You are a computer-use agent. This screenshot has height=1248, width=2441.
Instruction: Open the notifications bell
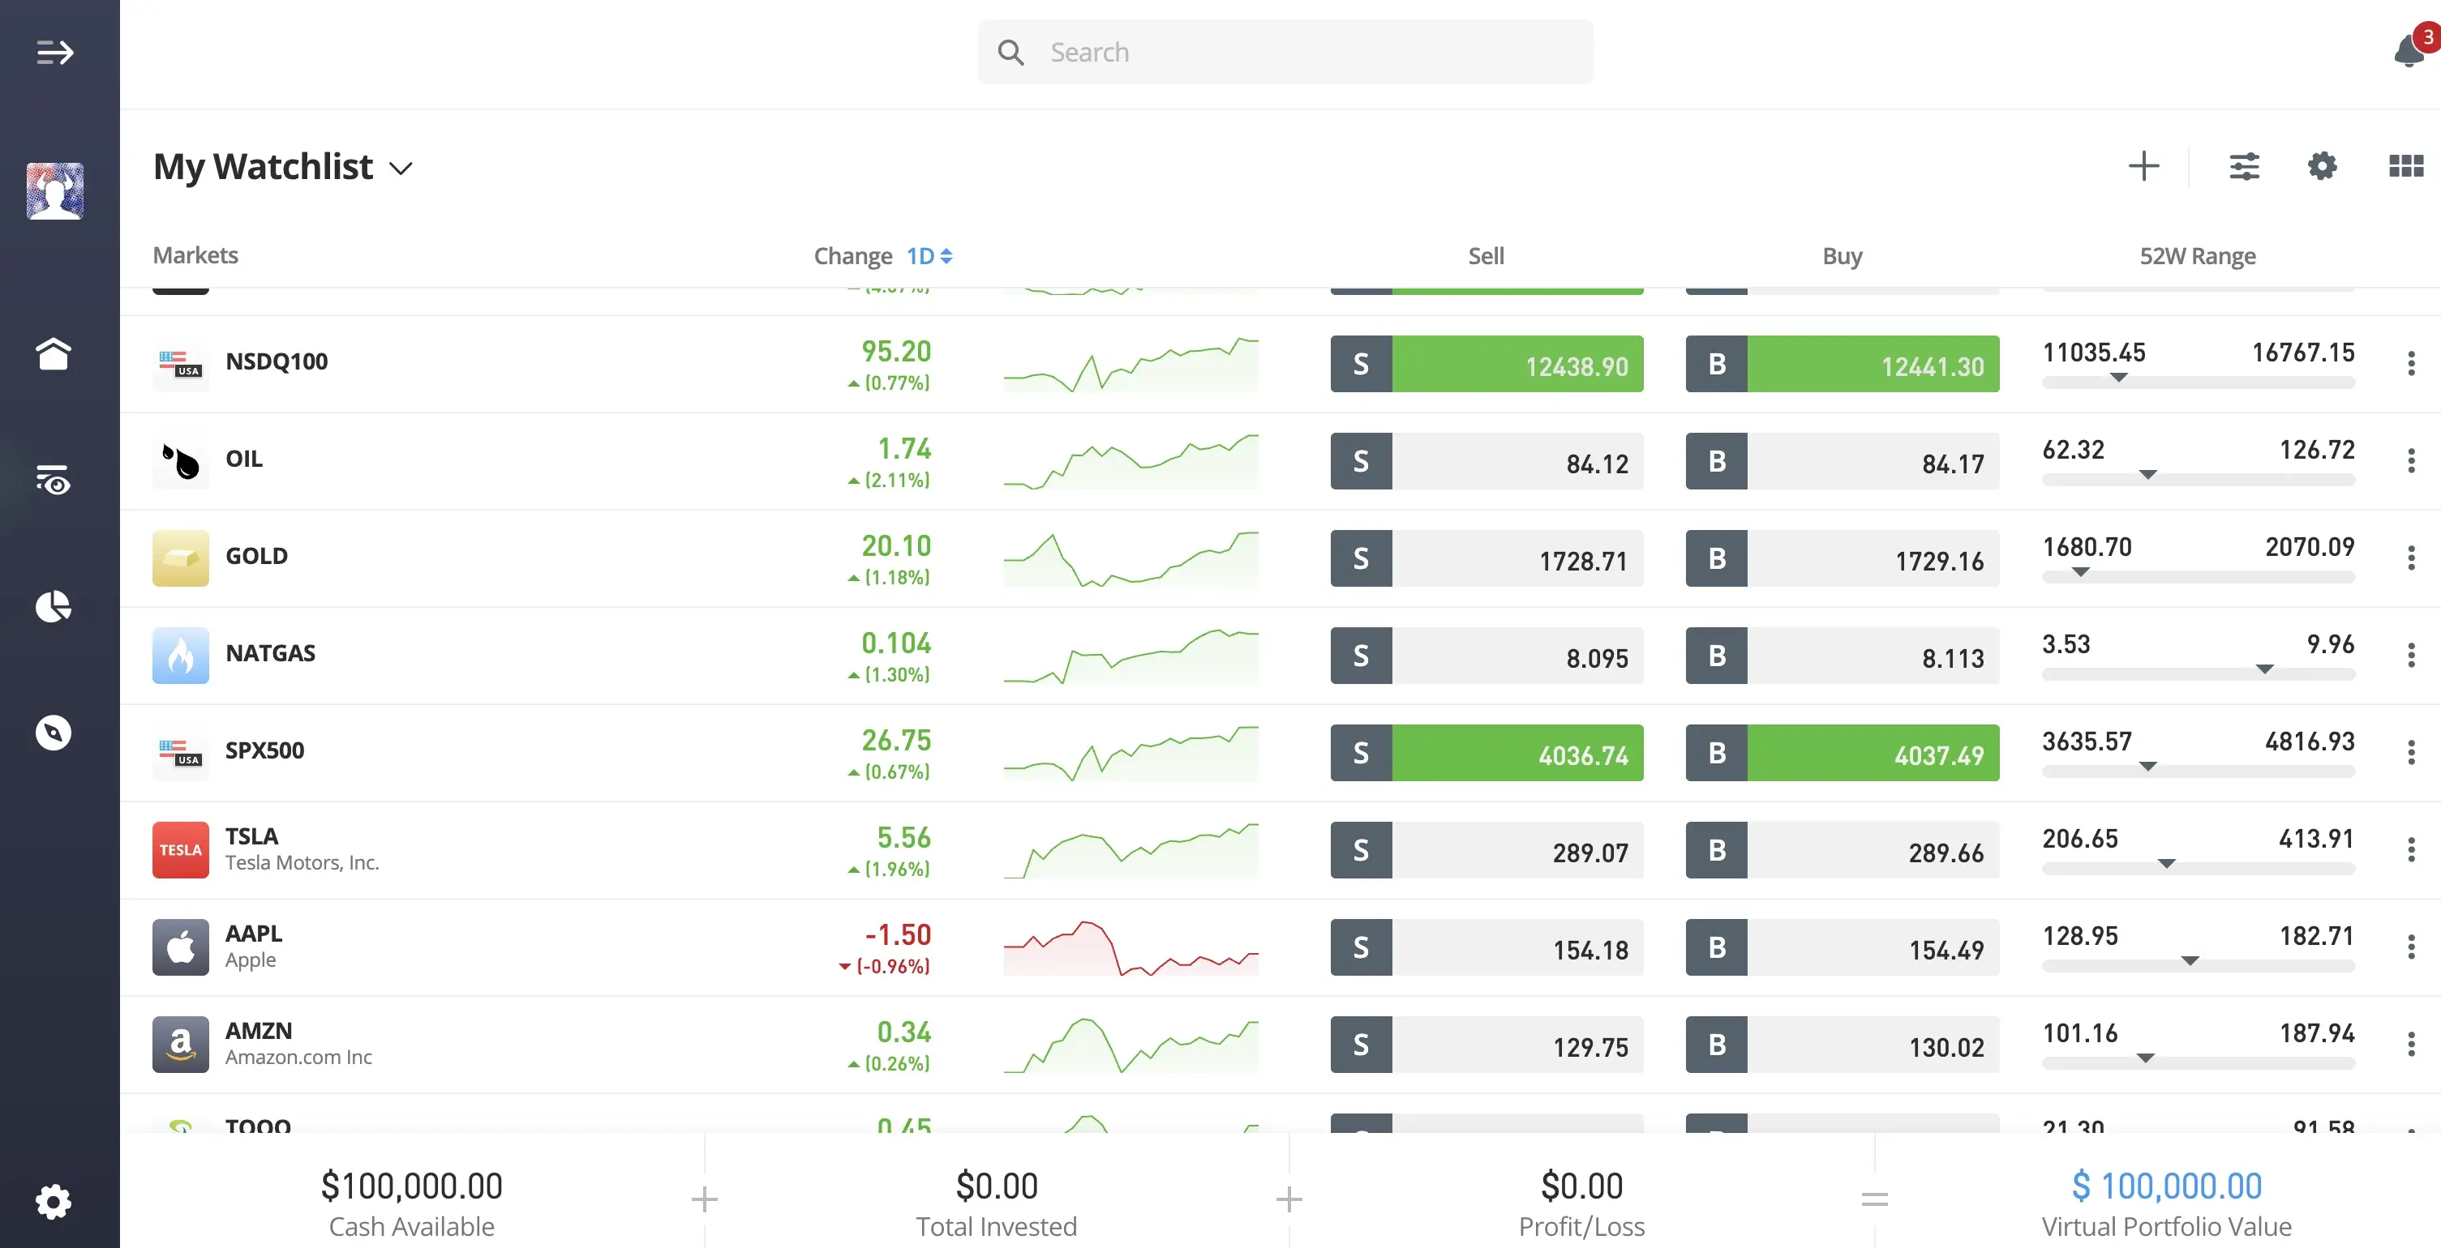2408,51
